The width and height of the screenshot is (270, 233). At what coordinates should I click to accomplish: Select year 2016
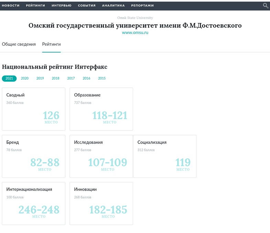click(x=86, y=78)
